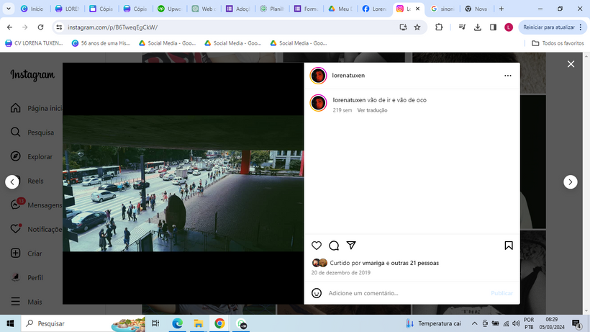This screenshot has width=590, height=332.
Task: Reload the page in Chrome
Action: (x=40, y=27)
